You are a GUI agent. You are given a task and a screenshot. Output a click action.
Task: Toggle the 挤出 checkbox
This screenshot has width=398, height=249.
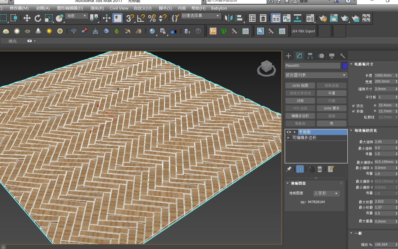click(354, 106)
